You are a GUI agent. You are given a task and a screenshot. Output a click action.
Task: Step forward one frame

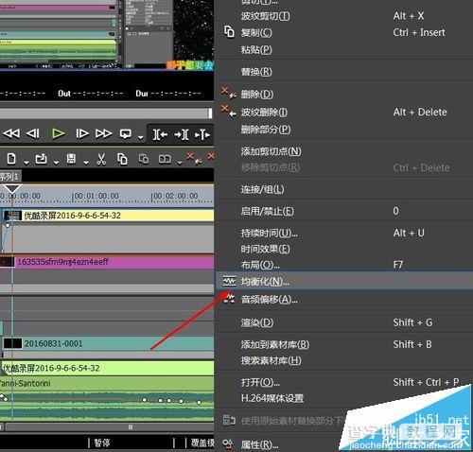(x=82, y=134)
